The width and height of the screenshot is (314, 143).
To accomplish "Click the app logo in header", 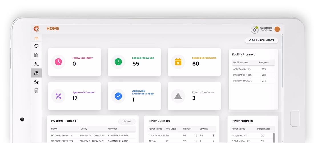I will [36, 29].
